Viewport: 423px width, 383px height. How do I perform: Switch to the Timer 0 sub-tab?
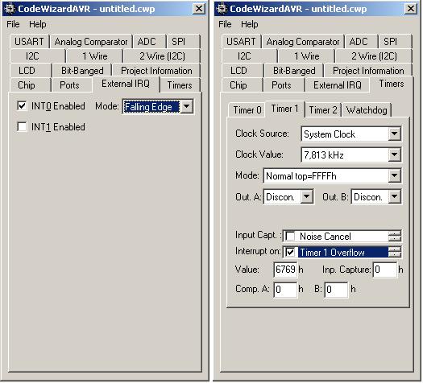247,110
